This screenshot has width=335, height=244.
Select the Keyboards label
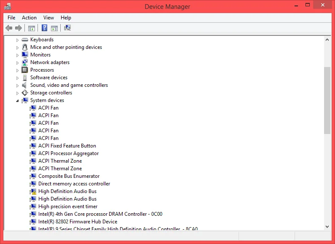pyautogui.click(x=42, y=40)
